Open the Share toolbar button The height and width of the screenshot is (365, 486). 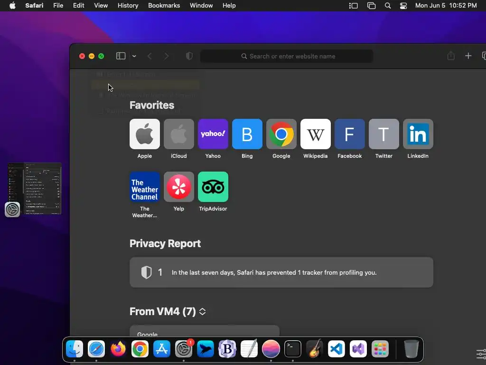click(x=451, y=56)
